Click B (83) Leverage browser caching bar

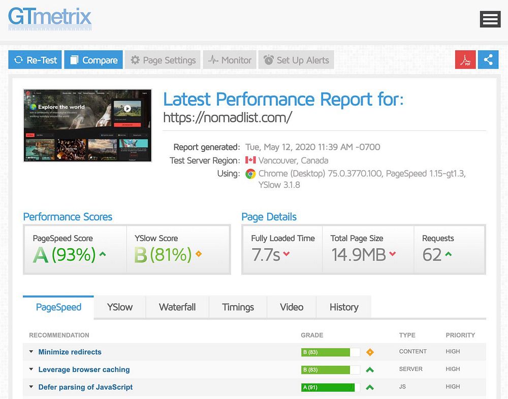click(x=331, y=370)
